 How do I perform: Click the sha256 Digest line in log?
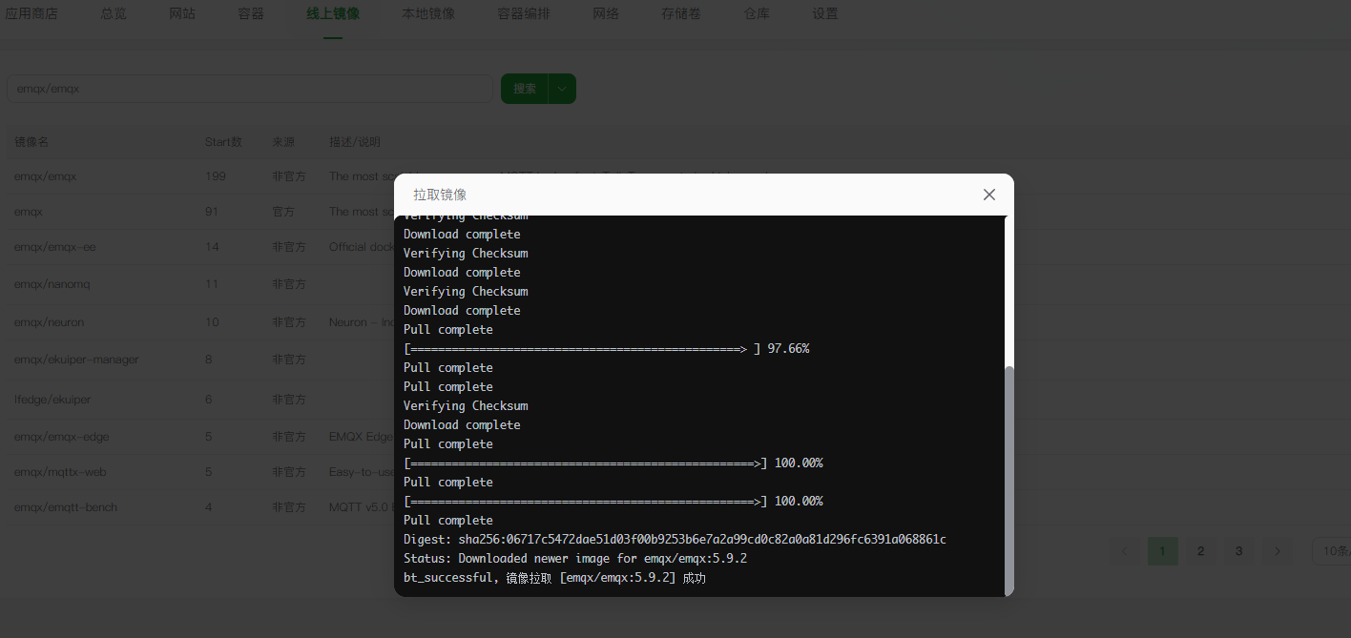pos(675,540)
